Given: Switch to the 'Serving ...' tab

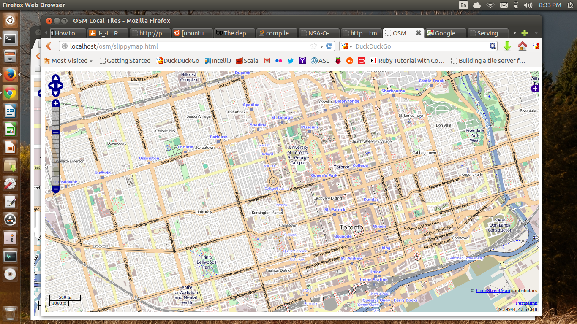Looking at the screenshot, I should click(x=488, y=33).
